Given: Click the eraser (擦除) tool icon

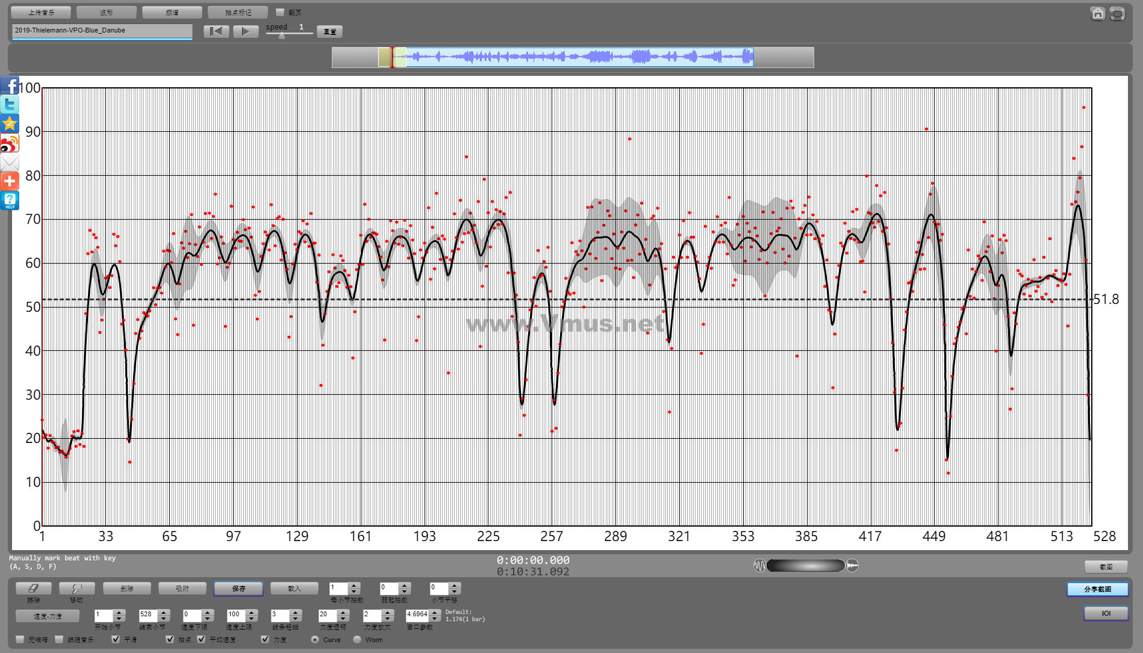Looking at the screenshot, I should pos(33,588).
